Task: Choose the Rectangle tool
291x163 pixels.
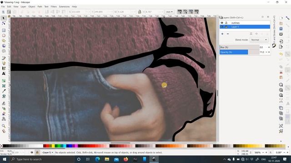Action: [x=4, y=30]
